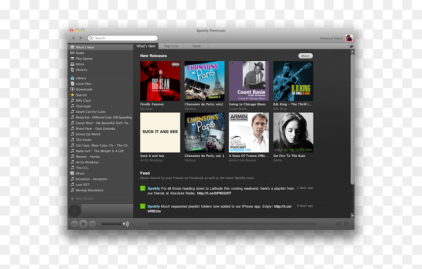This screenshot has width=422, height=269.
Task: Open Local Files in the sidebar
Action: [x=101, y=84]
